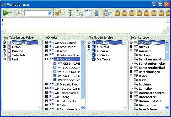171x117 pixels.
Task: Select the Firma table entry
Action: coord(16,47)
